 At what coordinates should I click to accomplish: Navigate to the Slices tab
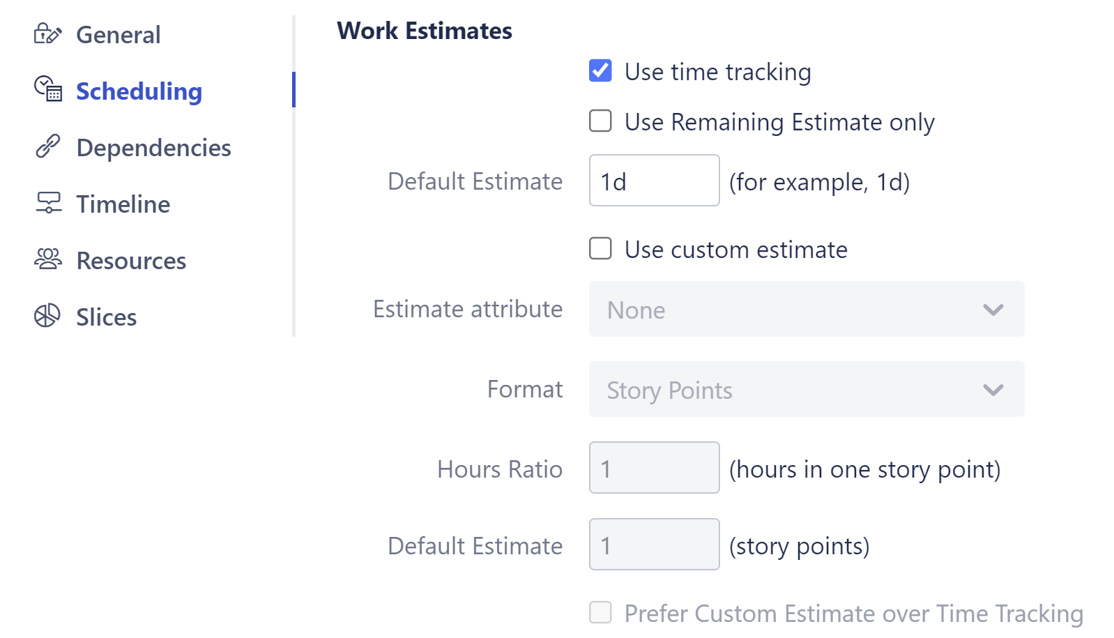coord(106,317)
